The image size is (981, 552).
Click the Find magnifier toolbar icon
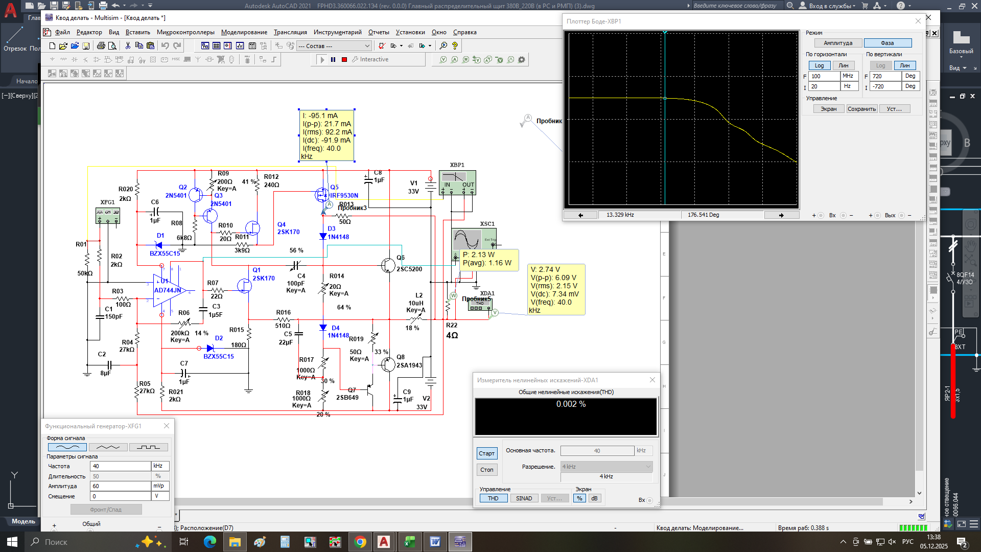point(443,46)
